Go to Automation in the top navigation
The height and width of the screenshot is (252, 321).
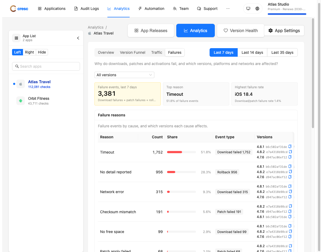[x=151, y=9]
